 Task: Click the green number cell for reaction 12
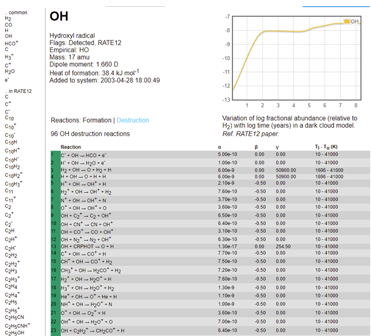[x=56, y=240]
